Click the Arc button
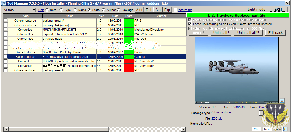The height and width of the screenshot is (132, 291). pyautogui.click(x=158, y=10)
